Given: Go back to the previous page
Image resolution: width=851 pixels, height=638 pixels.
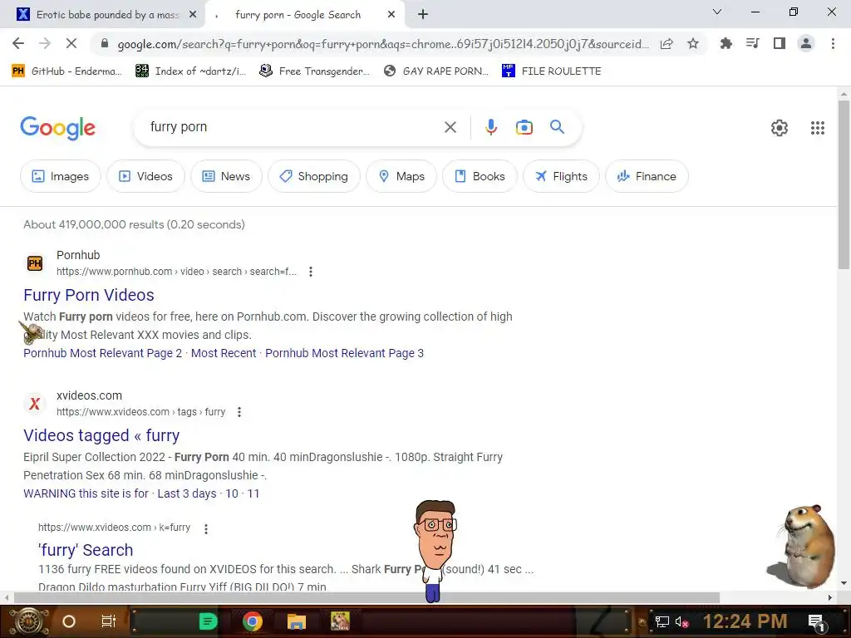Looking at the screenshot, I should (18, 43).
